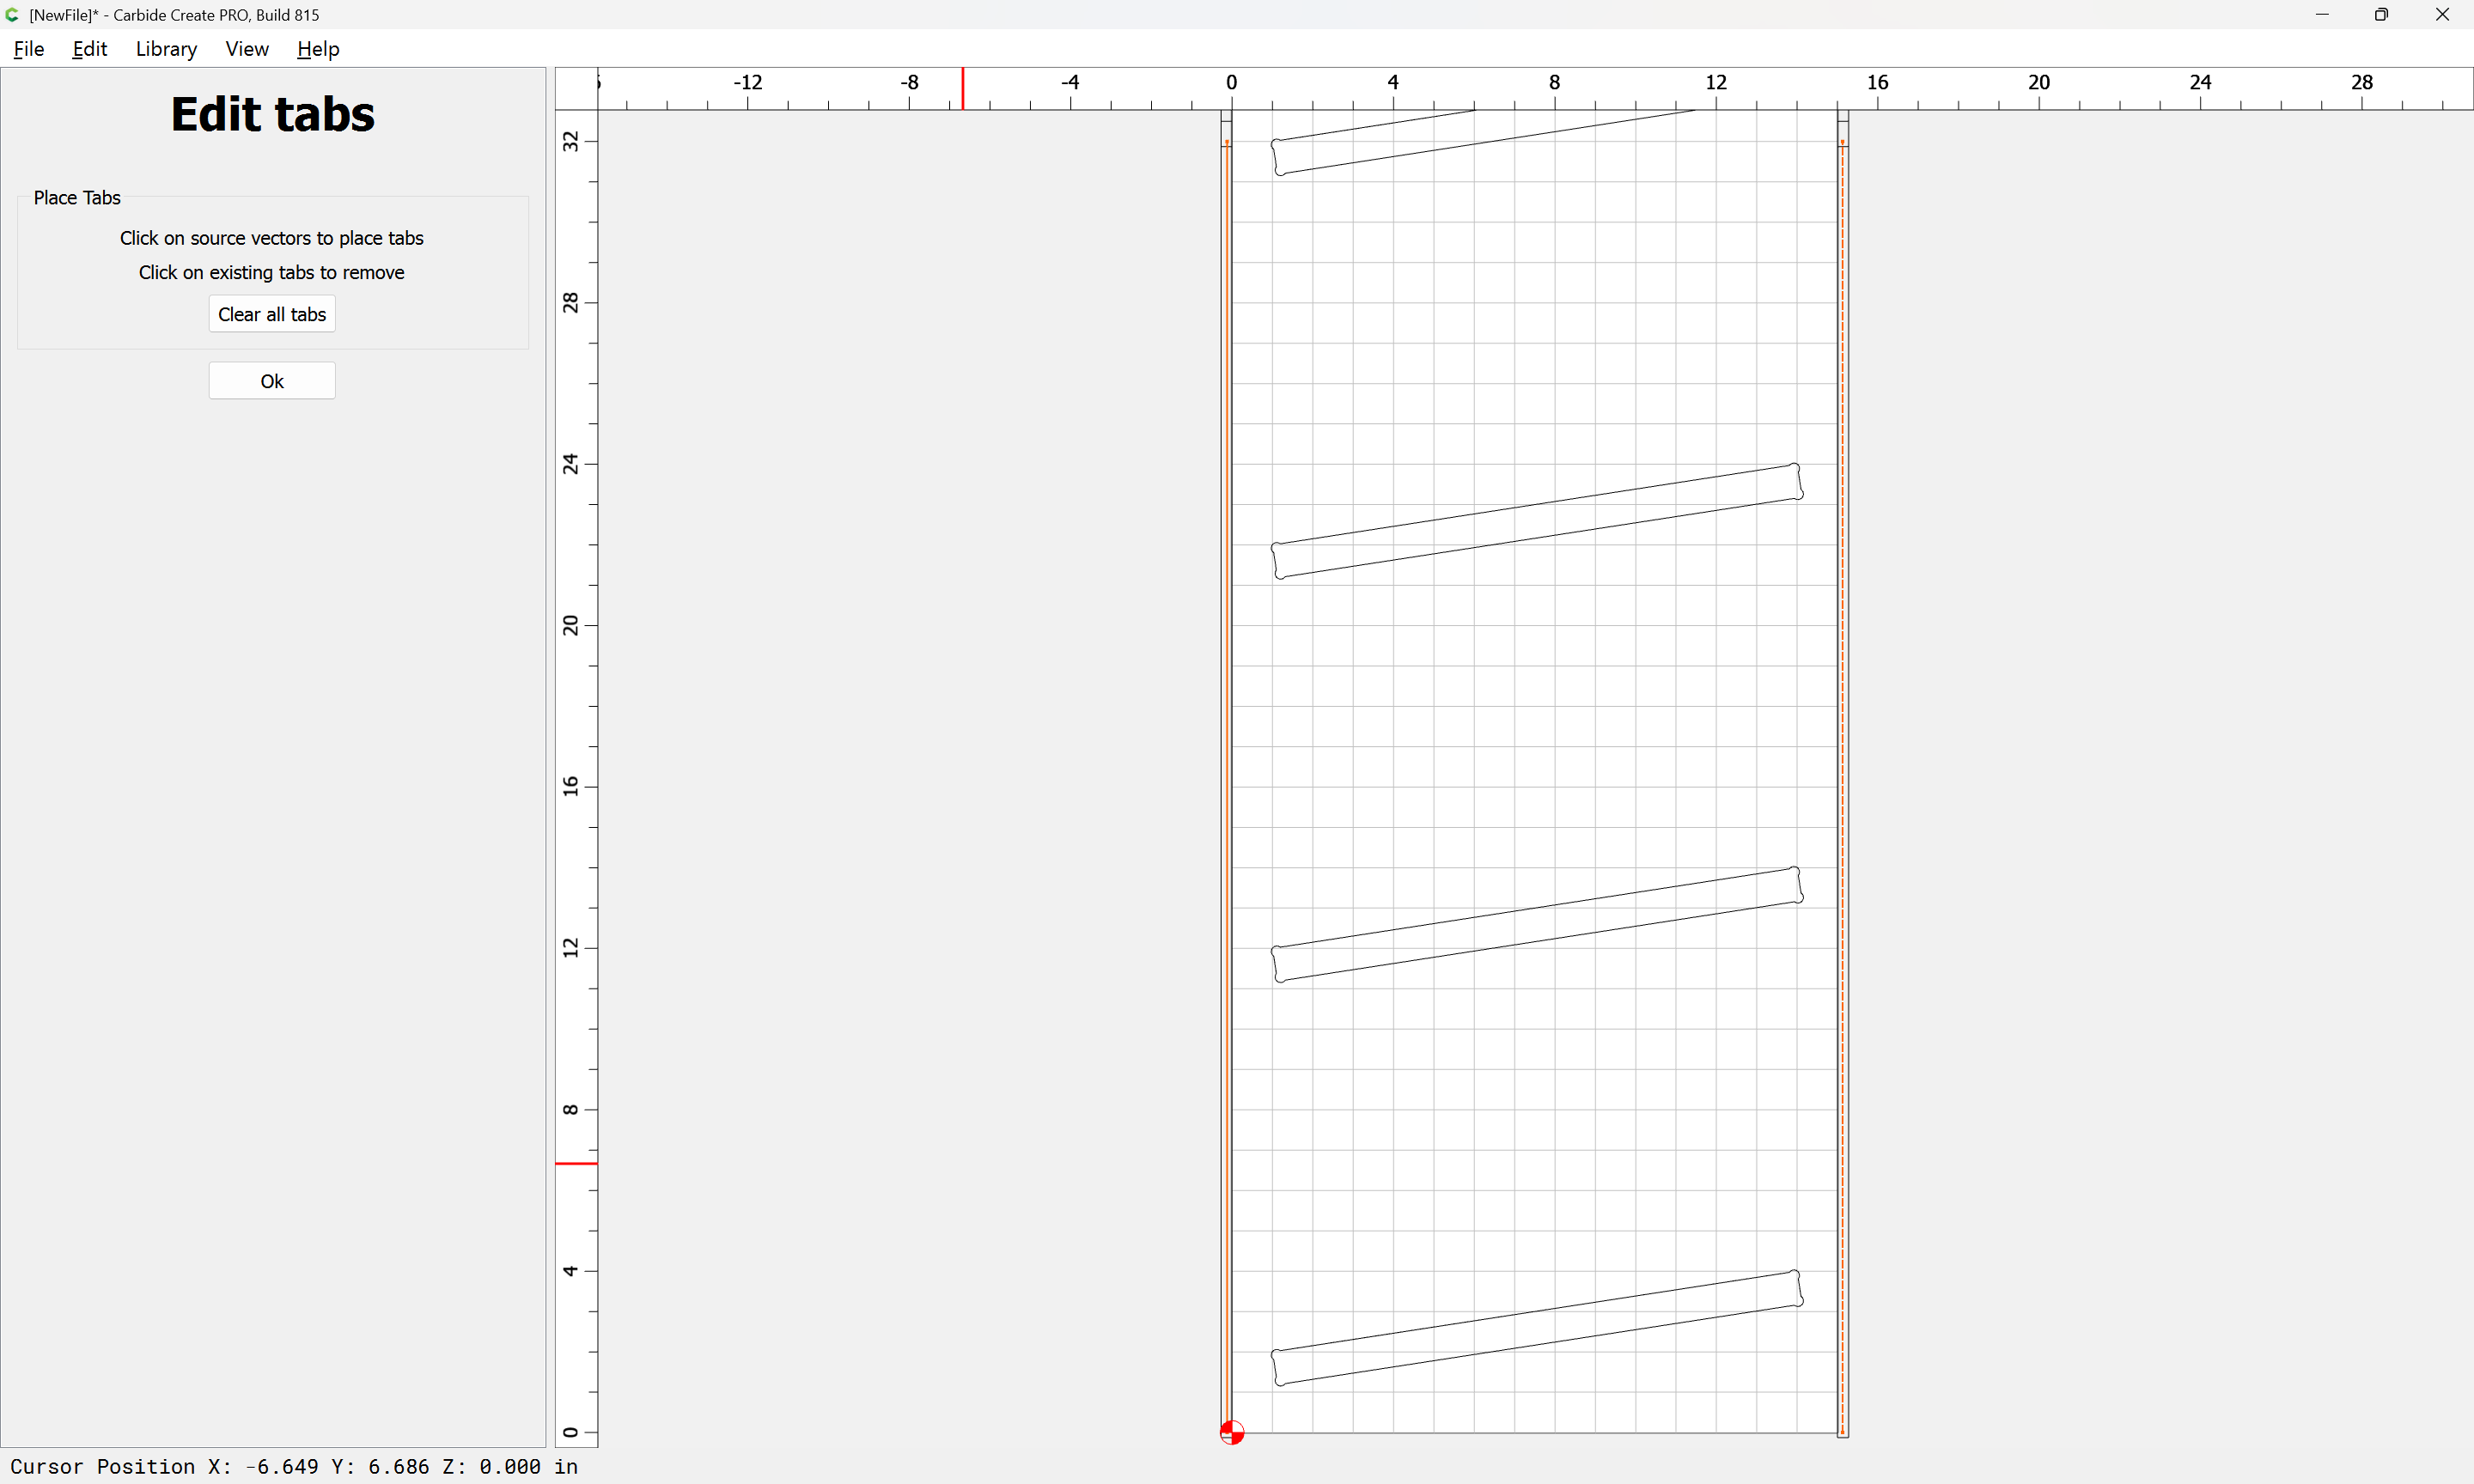Click the Cursor Position status text
The image size is (2474, 1484).
pos(294,1466)
